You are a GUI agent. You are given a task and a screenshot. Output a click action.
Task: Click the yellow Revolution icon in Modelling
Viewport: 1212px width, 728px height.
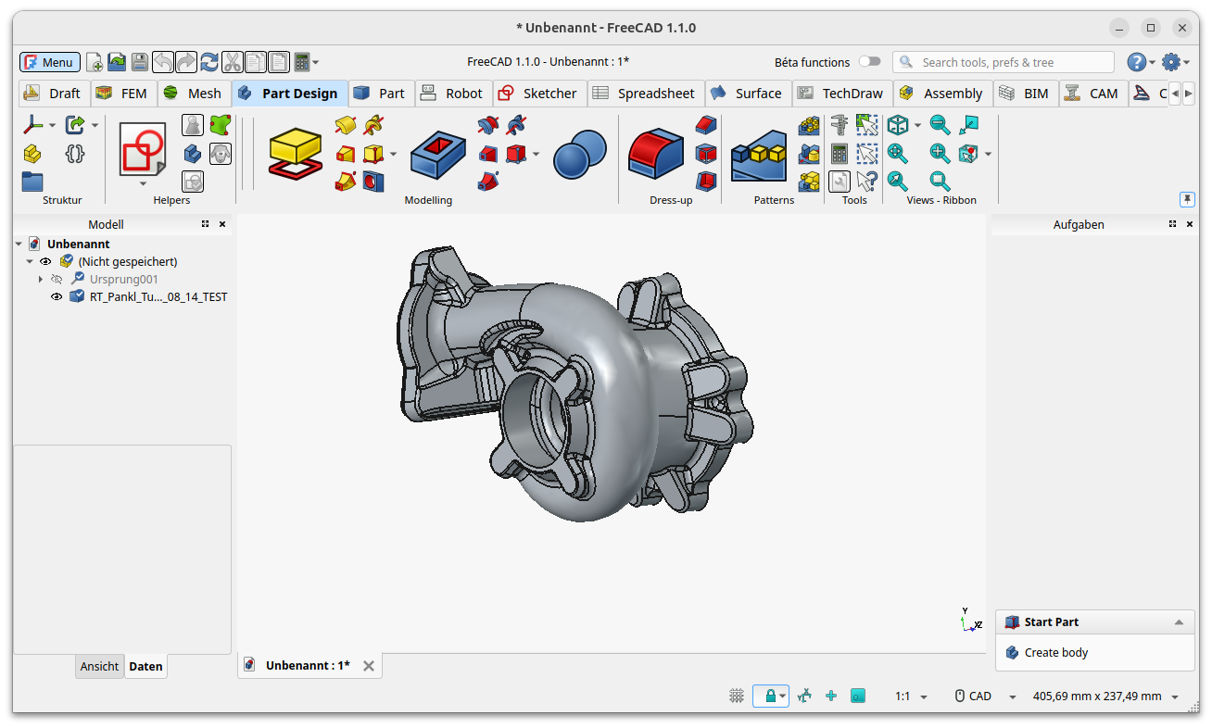(x=346, y=125)
